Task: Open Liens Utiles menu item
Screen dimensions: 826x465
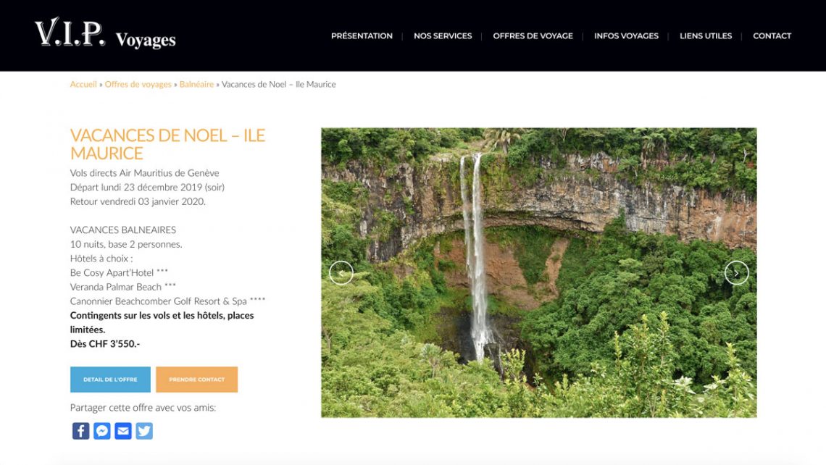Action: click(x=706, y=35)
